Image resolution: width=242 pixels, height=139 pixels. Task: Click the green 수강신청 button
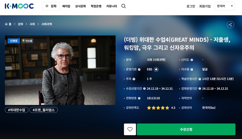click(x=186, y=129)
